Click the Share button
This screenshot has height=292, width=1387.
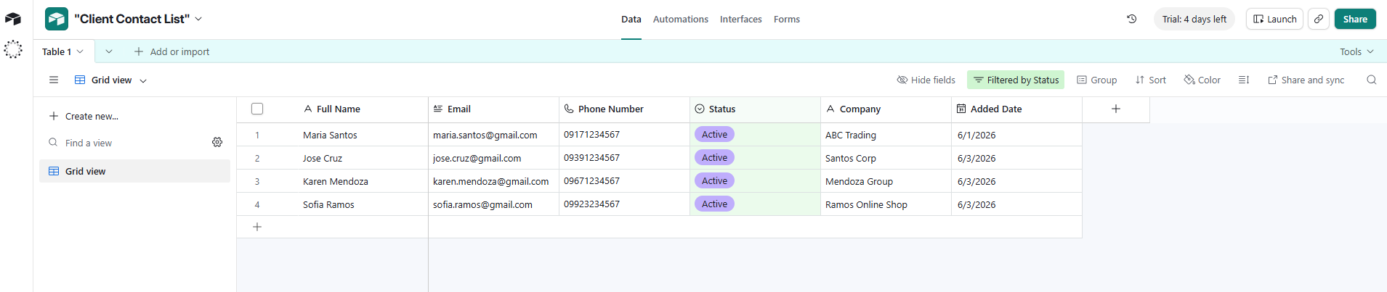(x=1355, y=19)
